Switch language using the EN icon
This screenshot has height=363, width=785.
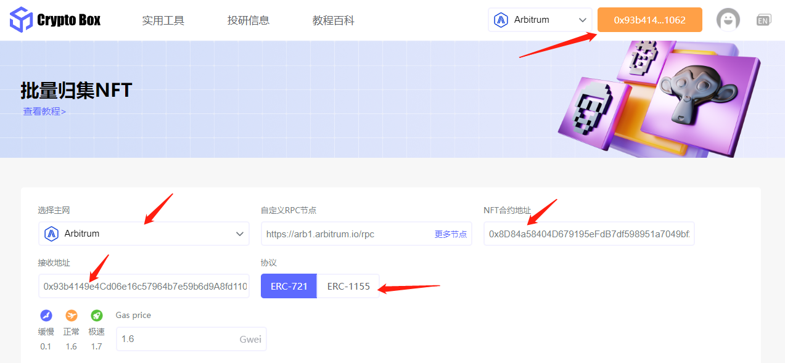tap(763, 19)
